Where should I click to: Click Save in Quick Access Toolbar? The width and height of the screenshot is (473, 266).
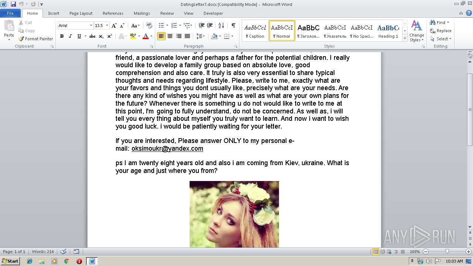[13, 4]
